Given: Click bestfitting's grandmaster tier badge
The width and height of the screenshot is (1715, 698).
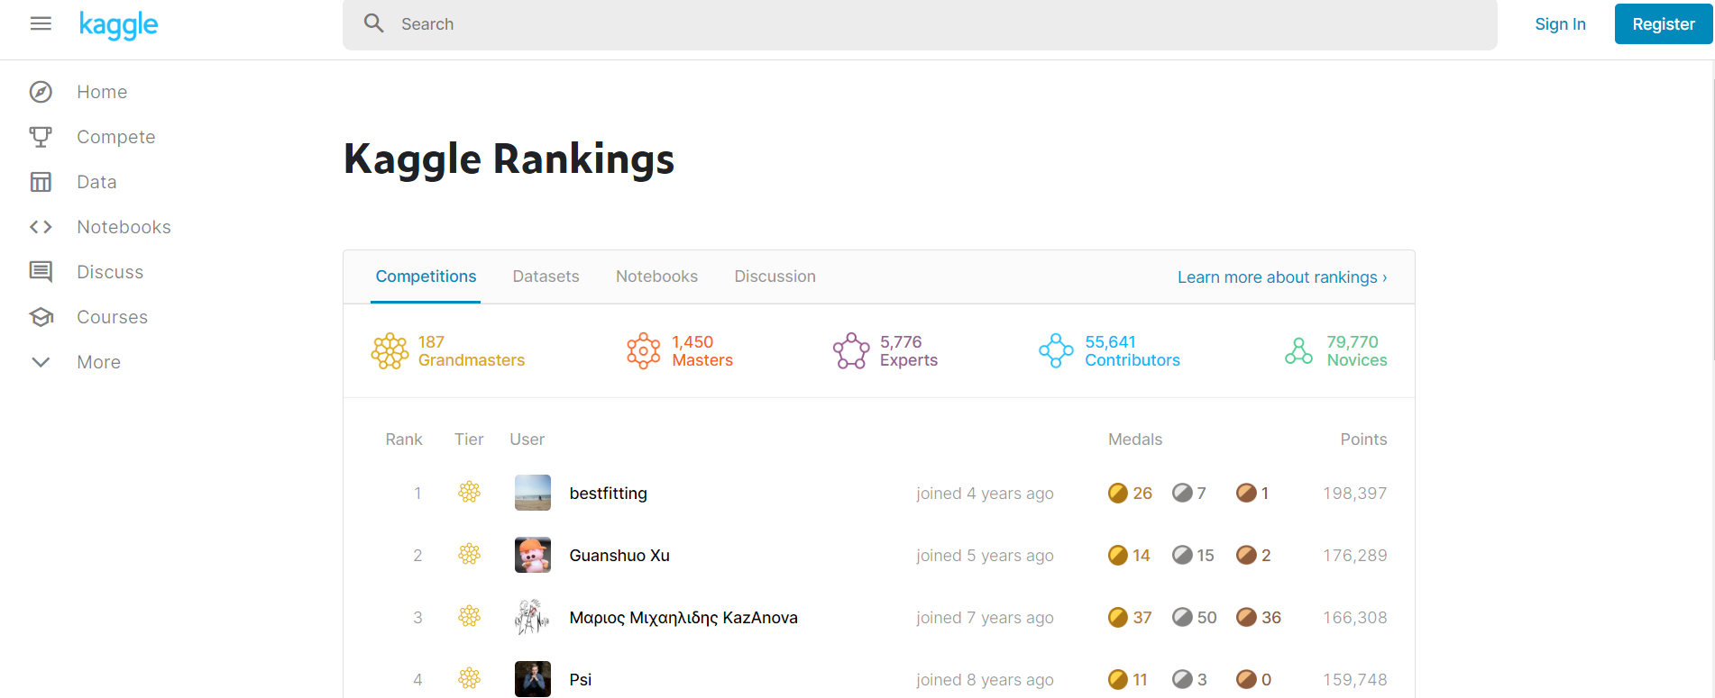Looking at the screenshot, I should coord(469,493).
